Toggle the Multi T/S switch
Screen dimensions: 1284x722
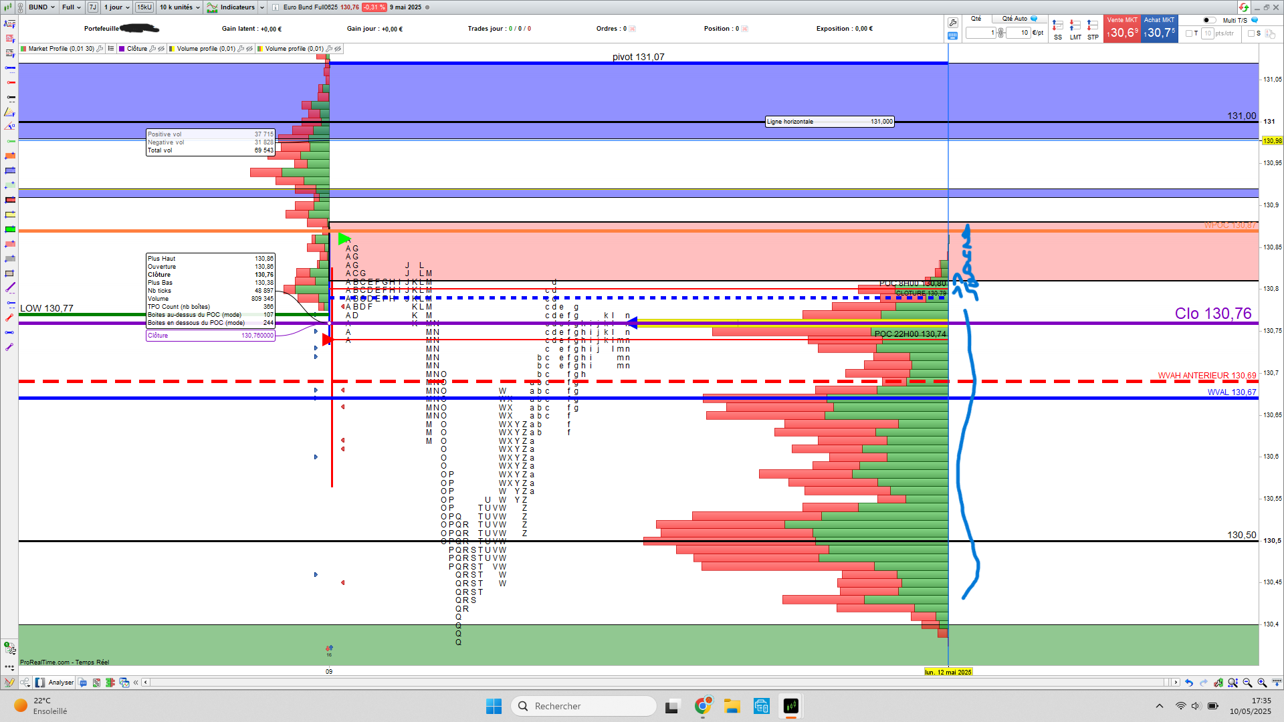(x=1209, y=20)
